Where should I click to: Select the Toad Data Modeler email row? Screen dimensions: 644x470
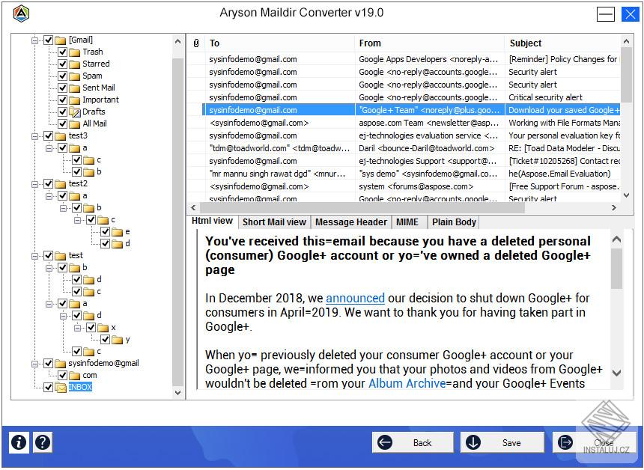[x=404, y=148]
